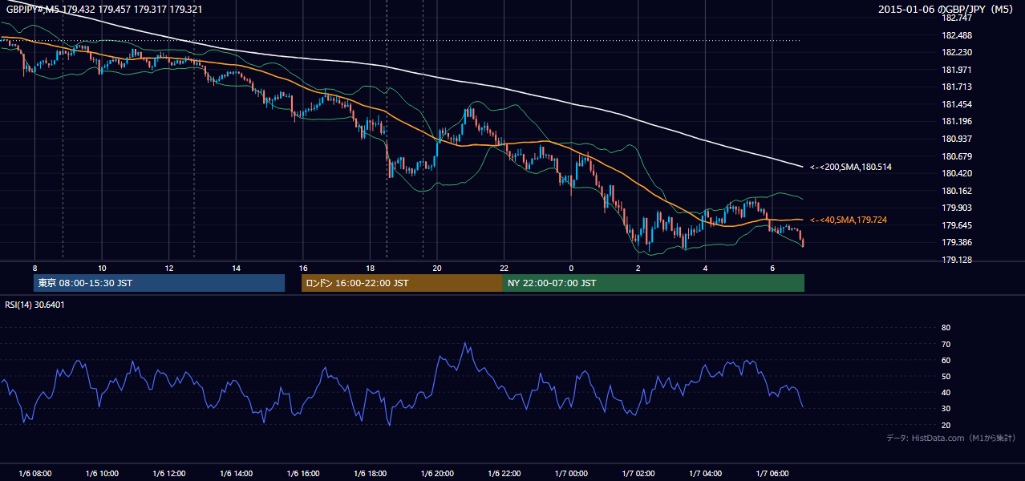Click hour label 14 under price chart
The image size is (1025, 481).
point(236,268)
